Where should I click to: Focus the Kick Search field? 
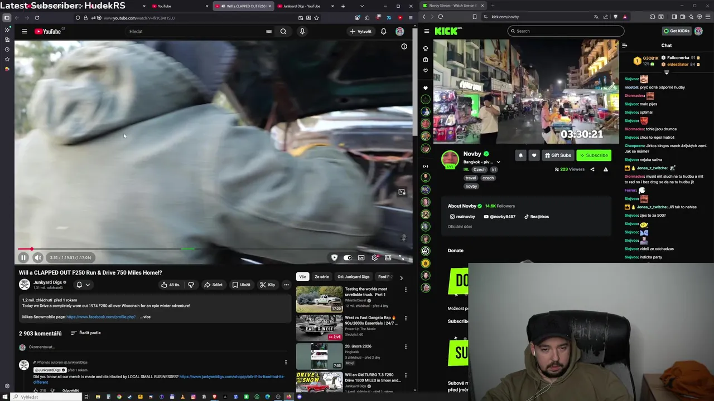[566, 31]
